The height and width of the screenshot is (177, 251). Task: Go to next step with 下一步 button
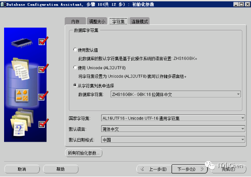189,169
